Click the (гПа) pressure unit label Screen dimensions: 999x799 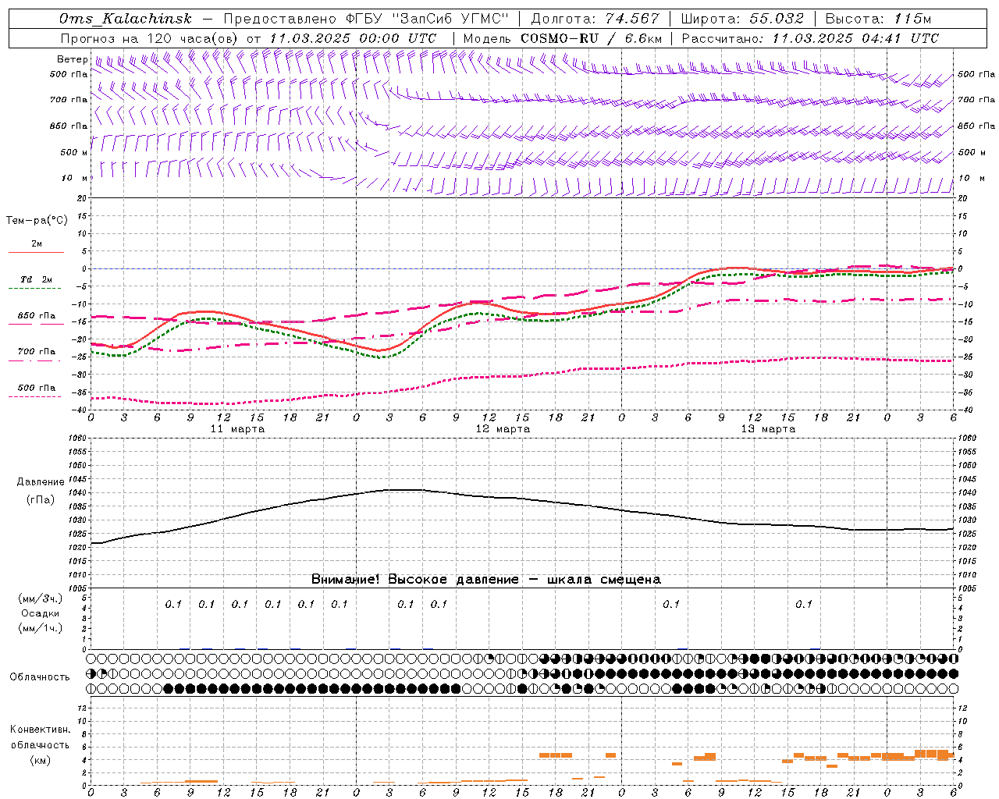click(x=41, y=500)
